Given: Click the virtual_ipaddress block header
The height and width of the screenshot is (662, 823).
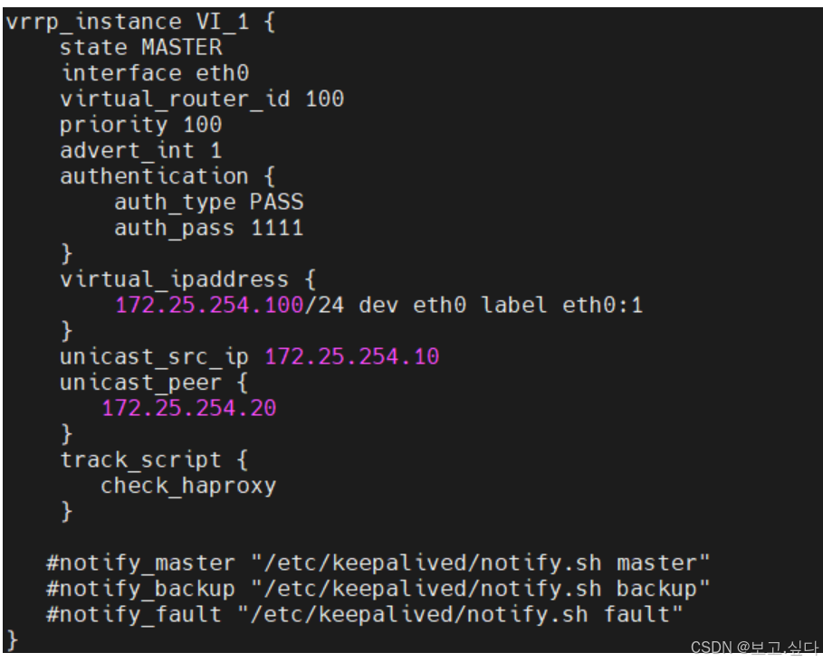Looking at the screenshot, I should (188, 279).
